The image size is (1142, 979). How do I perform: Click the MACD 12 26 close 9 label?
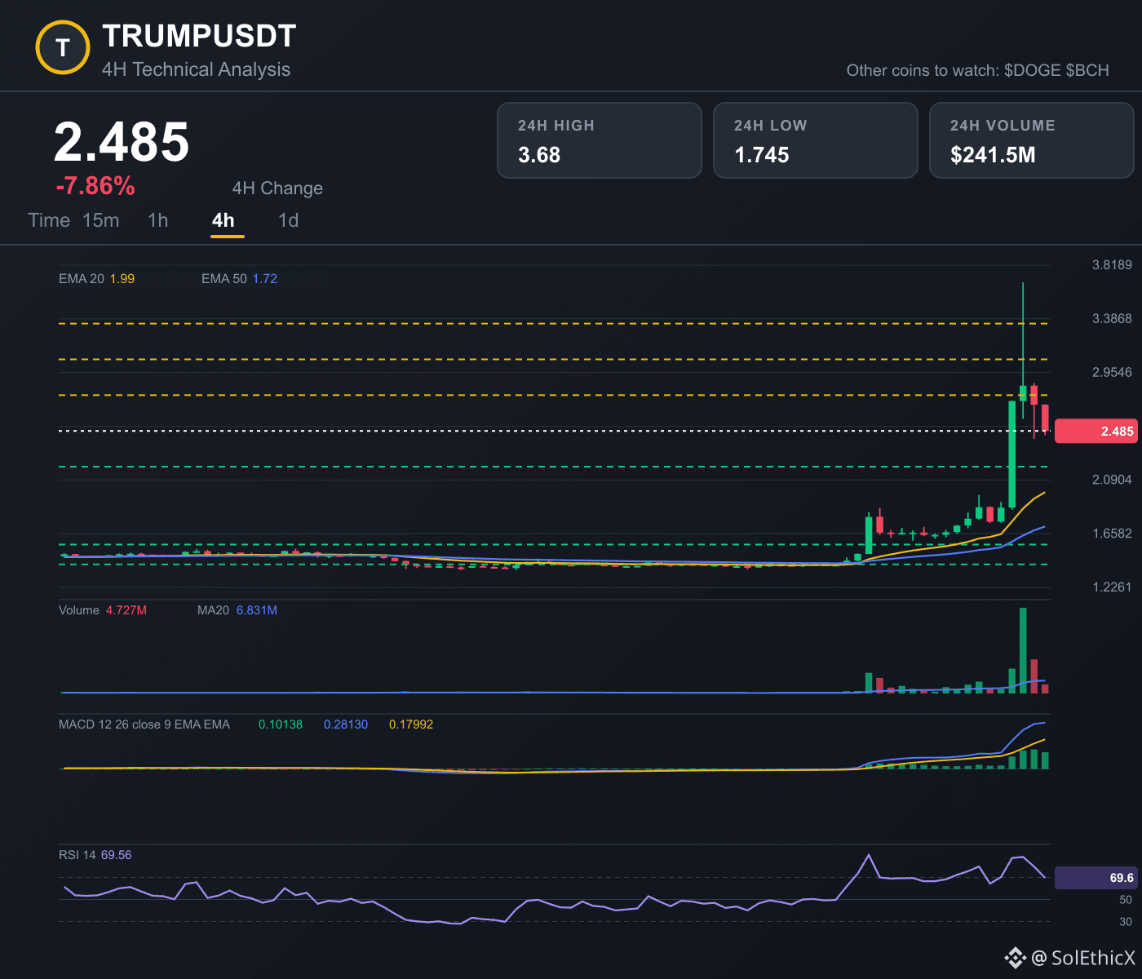click(144, 724)
